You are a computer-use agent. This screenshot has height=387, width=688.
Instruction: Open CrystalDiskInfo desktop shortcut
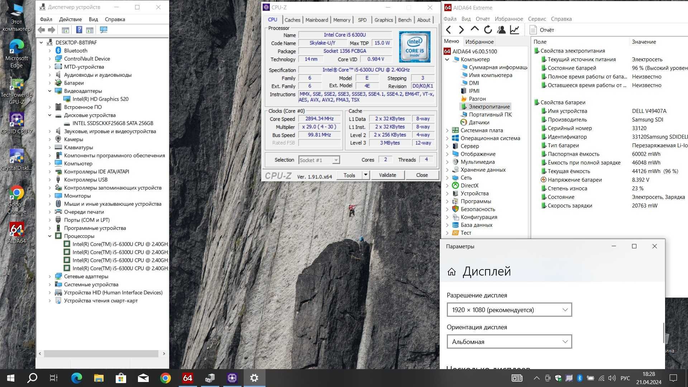click(16, 160)
